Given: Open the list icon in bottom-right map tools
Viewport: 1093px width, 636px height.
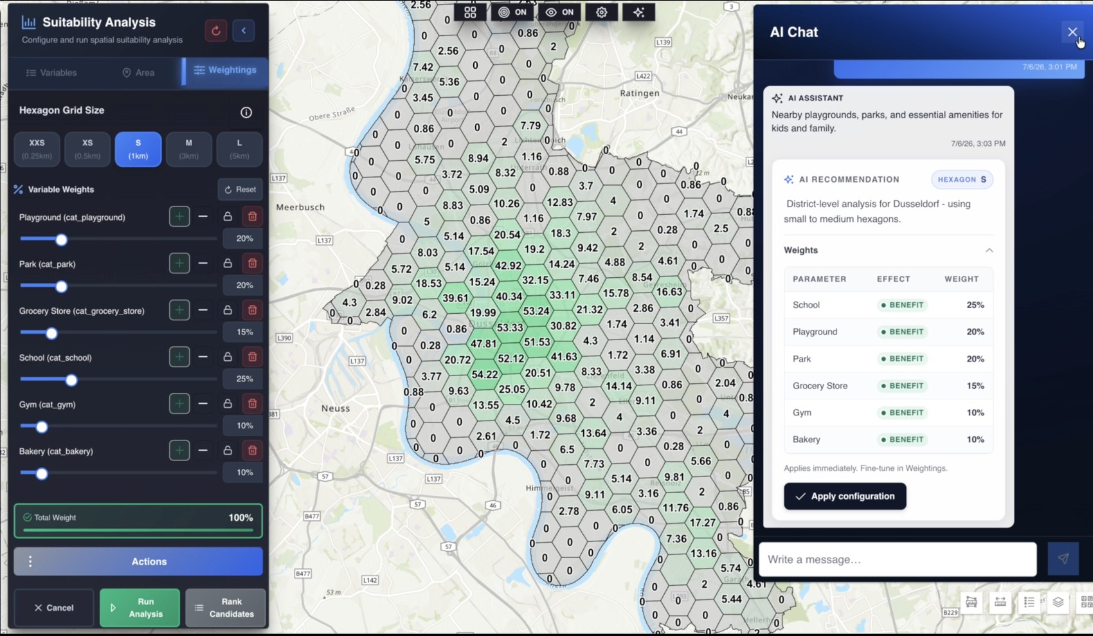Looking at the screenshot, I should [x=1029, y=603].
